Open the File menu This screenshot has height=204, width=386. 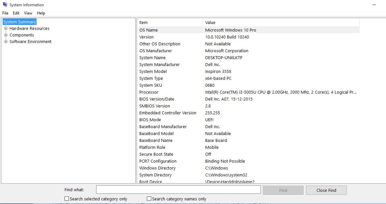(5, 13)
